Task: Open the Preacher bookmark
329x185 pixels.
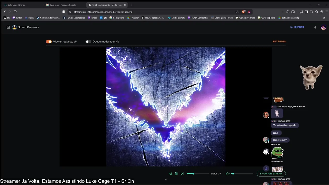Action: [133, 18]
